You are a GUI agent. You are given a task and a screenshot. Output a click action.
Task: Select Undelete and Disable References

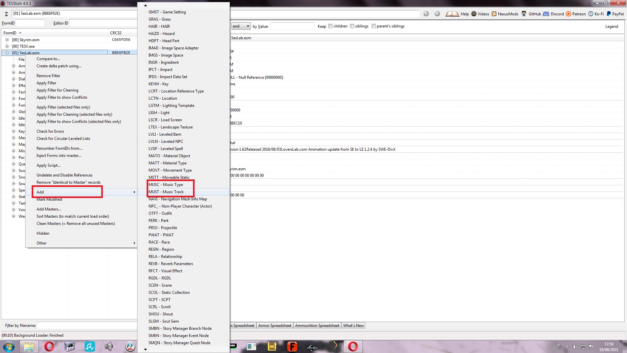(64, 175)
